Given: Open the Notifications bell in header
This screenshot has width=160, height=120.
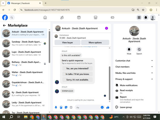Looking at the screenshot, I should pyautogui.click(x=146, y=18).
